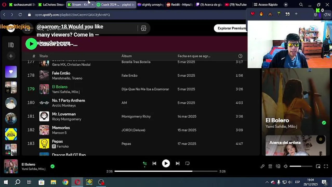Open the Montgomery Ricky album link
This screenshot has height=187, width=332.
136,116
